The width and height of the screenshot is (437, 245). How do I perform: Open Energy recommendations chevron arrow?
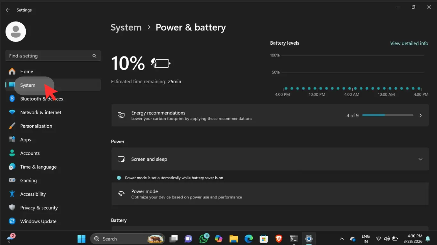click(x=420, y=115)
